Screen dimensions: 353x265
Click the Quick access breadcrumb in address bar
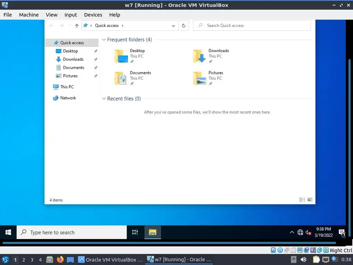tap(107, 26)
